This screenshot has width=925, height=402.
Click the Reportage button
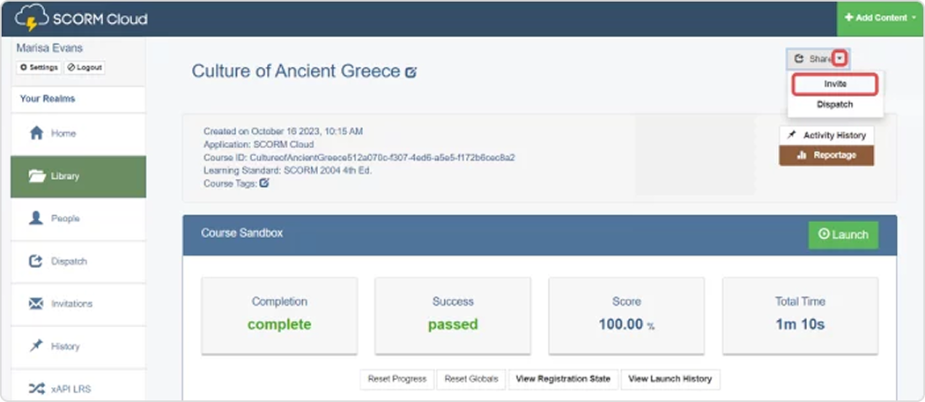click(826, 155)
